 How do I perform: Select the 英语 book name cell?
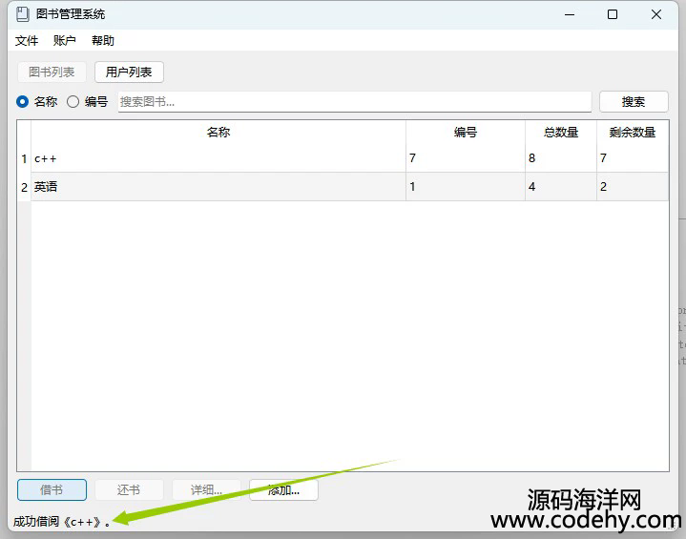point(218,187)
